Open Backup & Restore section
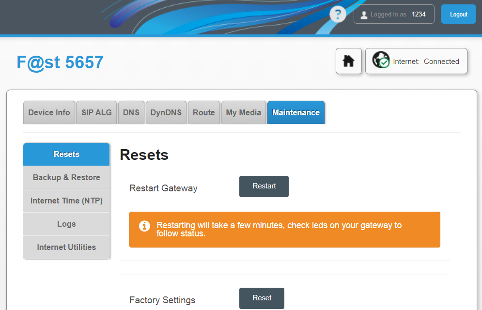 (x=66, y=178)
